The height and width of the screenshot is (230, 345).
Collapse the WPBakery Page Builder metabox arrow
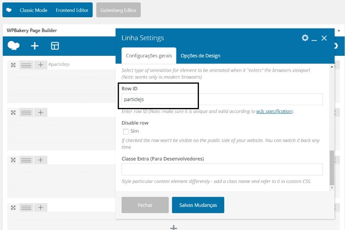point(339,31)
